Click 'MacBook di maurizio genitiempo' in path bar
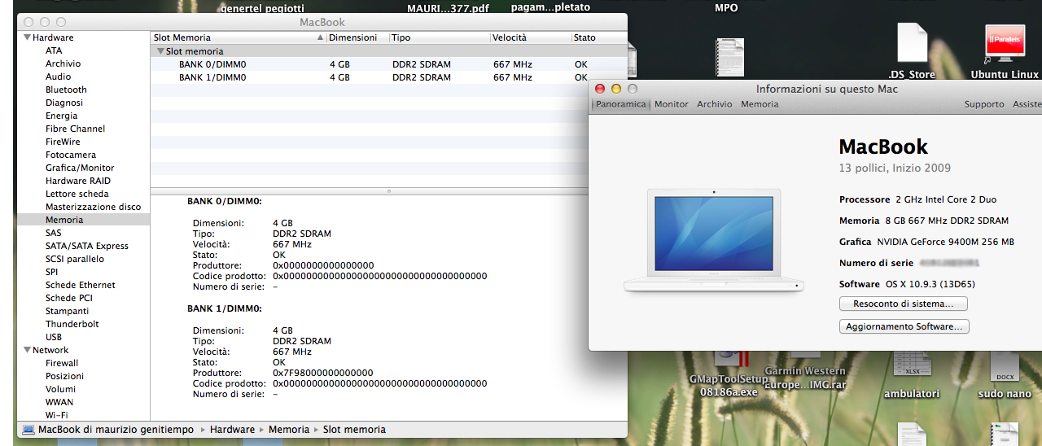 click(x=116, y=430)
